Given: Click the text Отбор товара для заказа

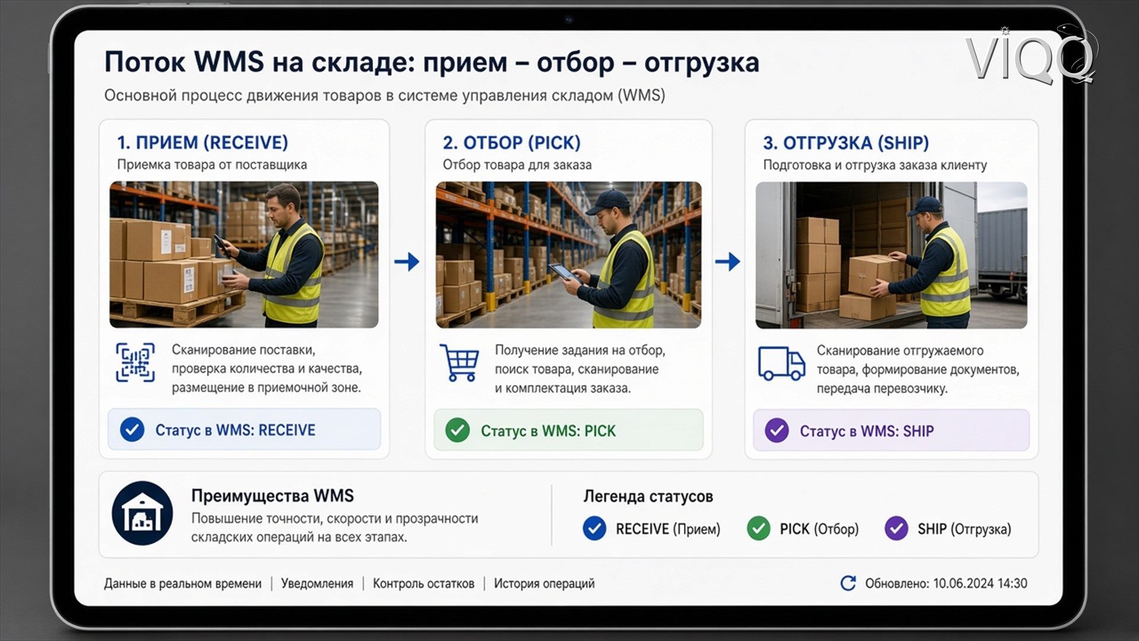Looking at the screenshot, I should coord(517,164).
